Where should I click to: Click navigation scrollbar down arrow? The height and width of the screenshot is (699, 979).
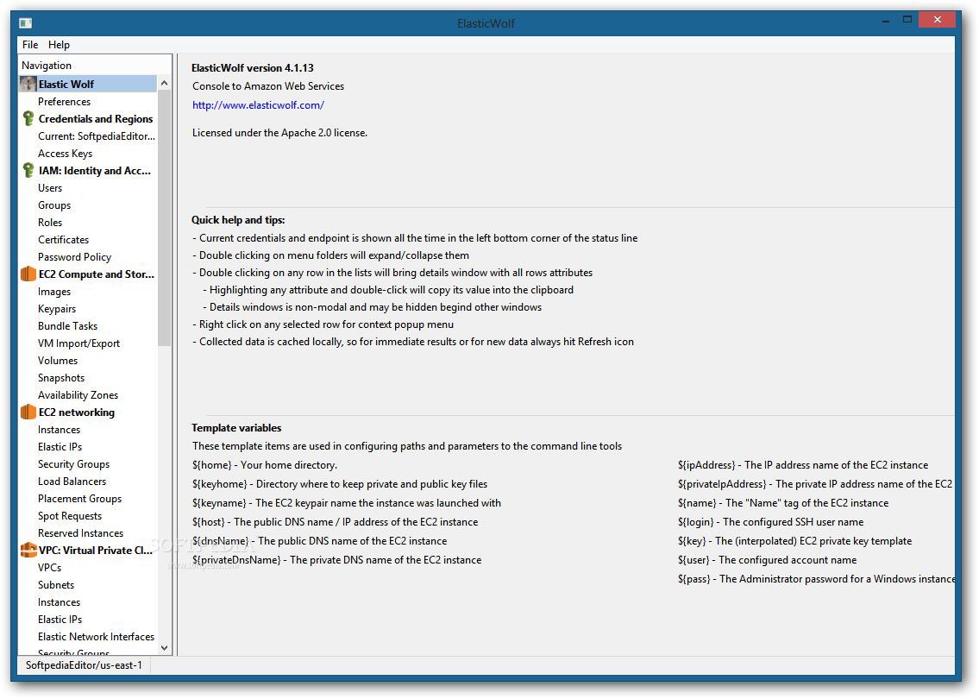(164, 648)
